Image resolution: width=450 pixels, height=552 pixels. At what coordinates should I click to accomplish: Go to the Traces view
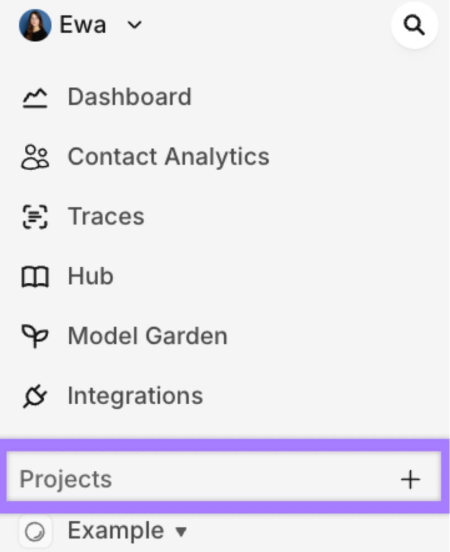106,216
